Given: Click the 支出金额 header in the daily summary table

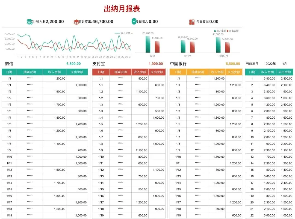Looking at the screenshot, I should (x=285, y=72).
